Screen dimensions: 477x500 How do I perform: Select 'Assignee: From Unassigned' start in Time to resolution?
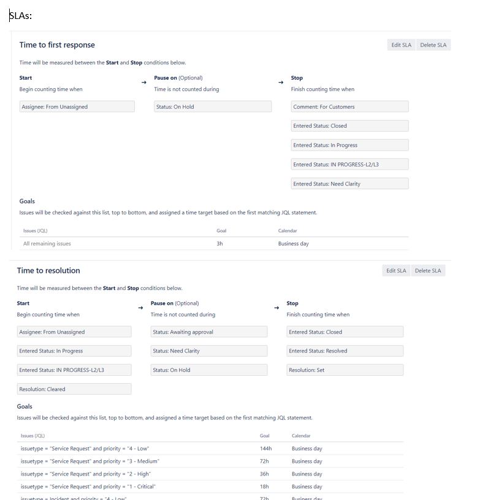coord(74,332)
